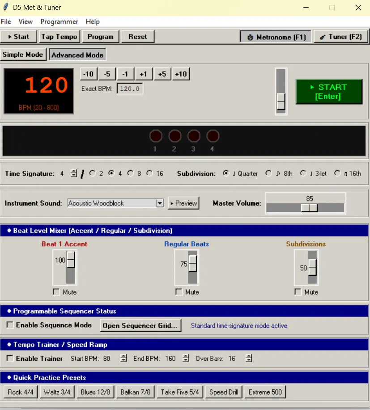Increase tempo by 1 BPM
This screenshot has height=410, width=370.
[x=144, y=74]
